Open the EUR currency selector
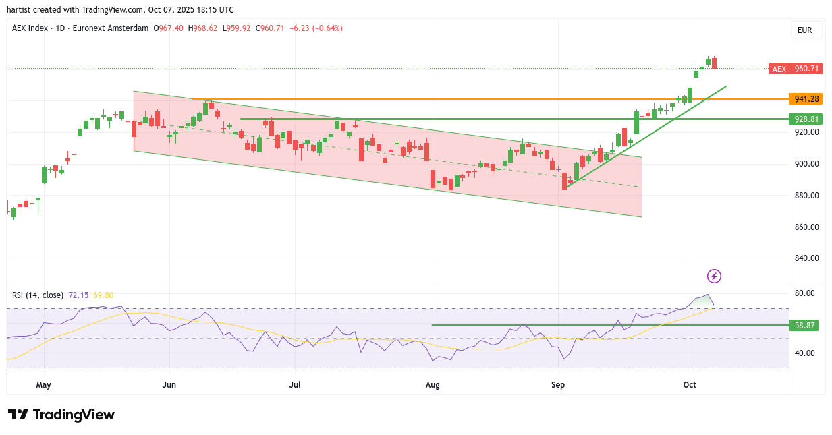 [804, 30]
